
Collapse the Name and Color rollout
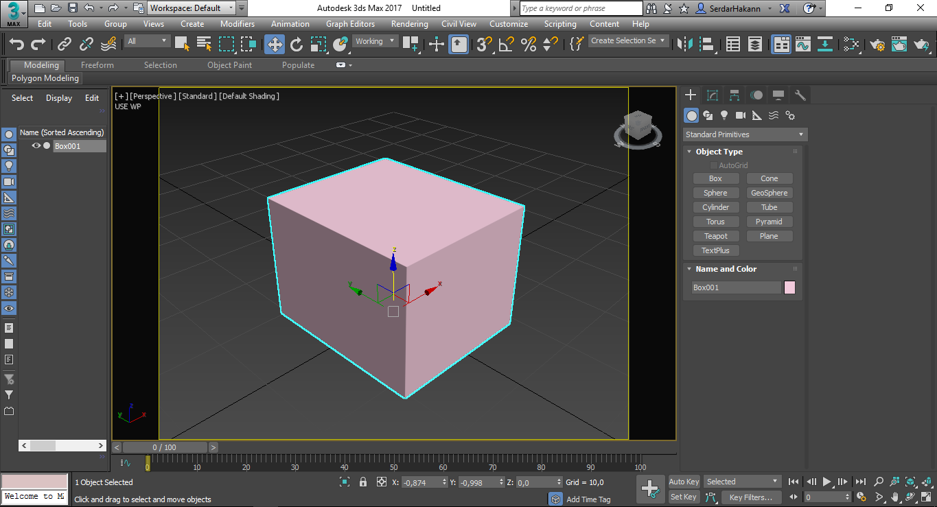726,269
